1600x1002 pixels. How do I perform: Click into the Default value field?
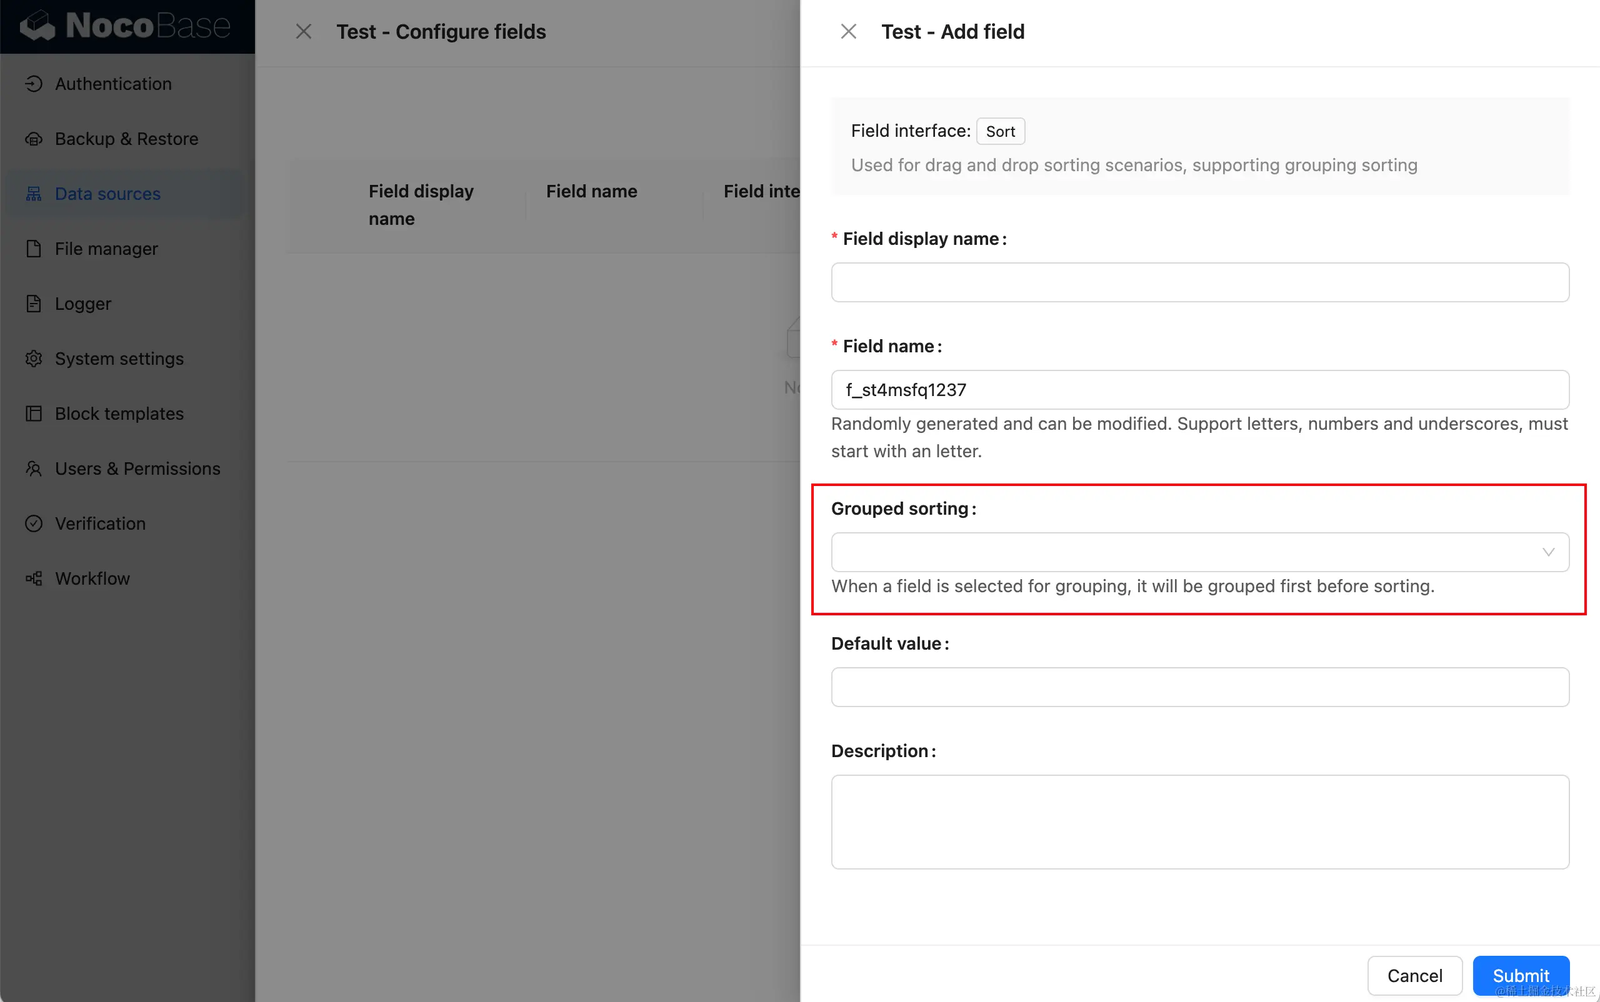pos(1199,687)
